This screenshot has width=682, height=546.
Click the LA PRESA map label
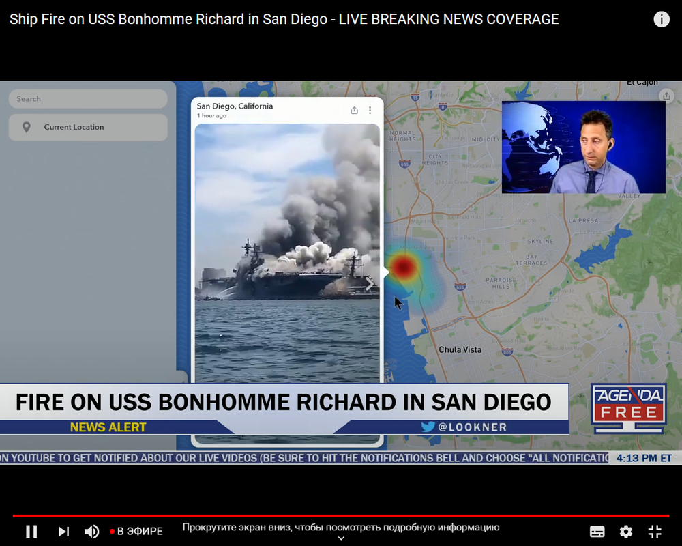583,220
